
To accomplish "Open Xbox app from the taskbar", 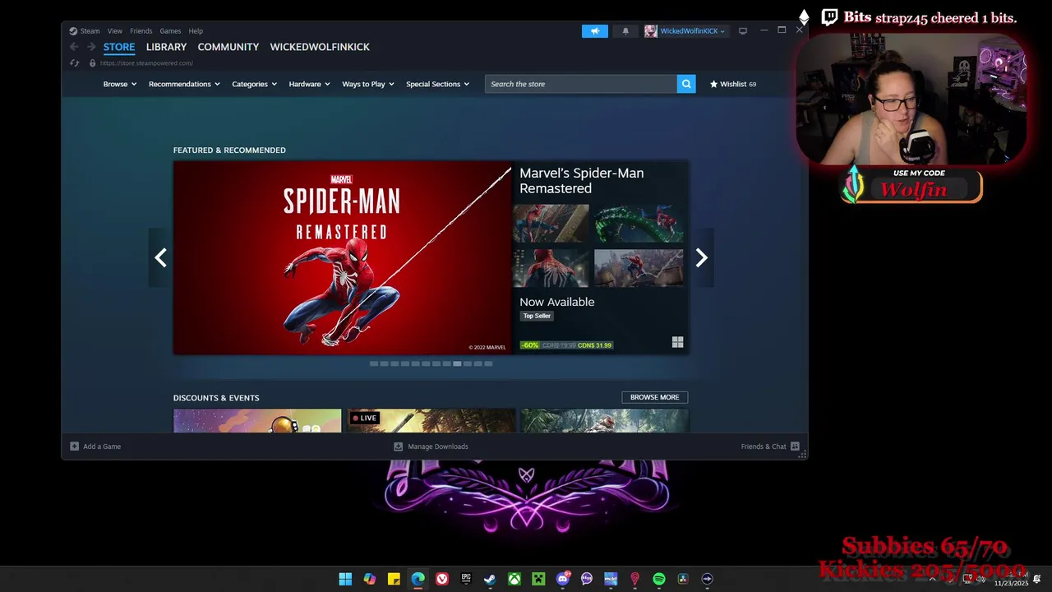I will 514,579.
